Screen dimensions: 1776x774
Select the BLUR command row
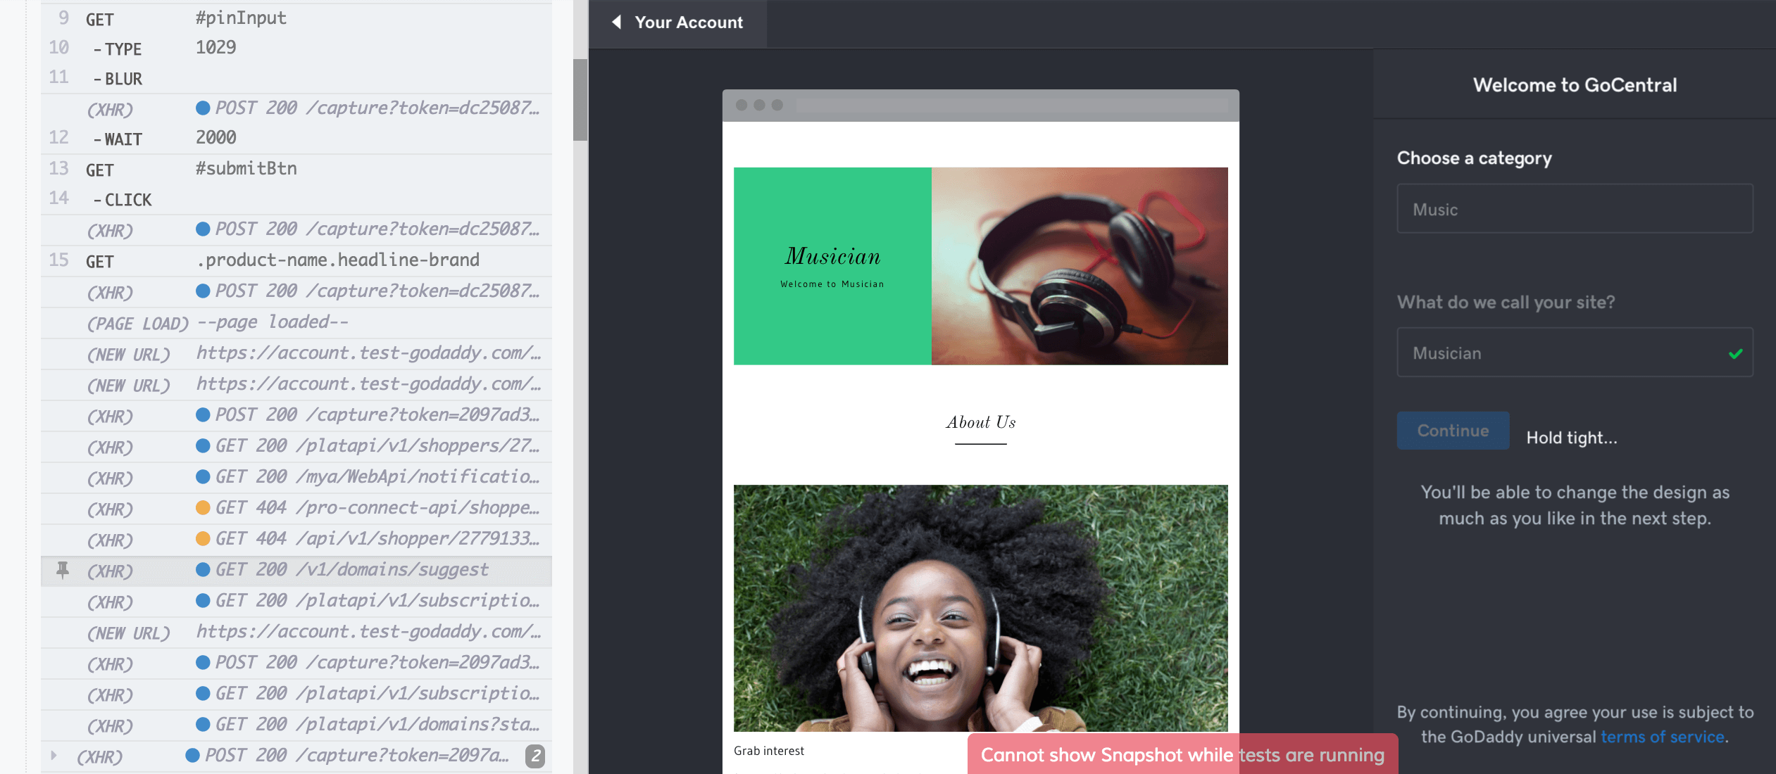296,78
